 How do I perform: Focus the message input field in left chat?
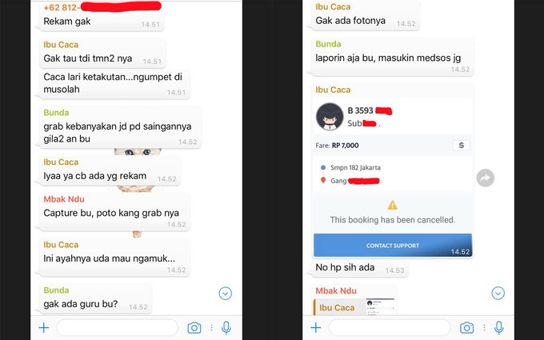coord(118,327)
